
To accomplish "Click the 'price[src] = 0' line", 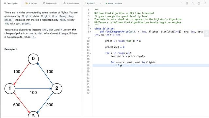I will pos(115,47).
